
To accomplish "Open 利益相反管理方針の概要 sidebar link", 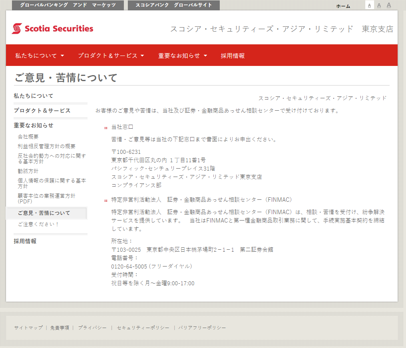I will pyautogui.click(x=46, y=146).
